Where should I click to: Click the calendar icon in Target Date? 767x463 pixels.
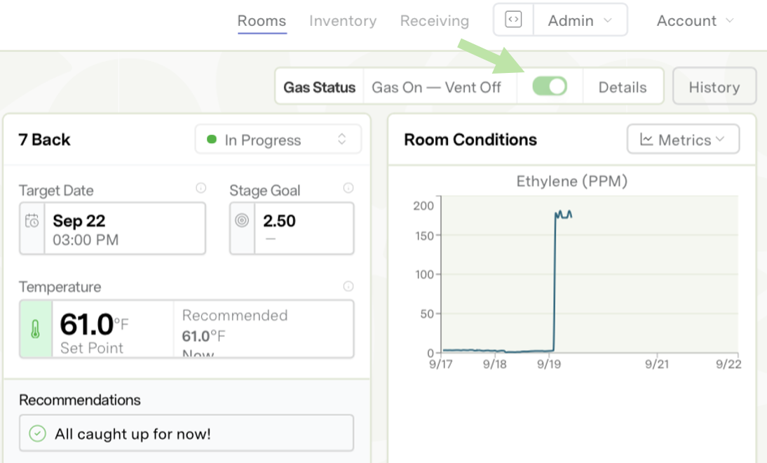(x=32, y=221)
